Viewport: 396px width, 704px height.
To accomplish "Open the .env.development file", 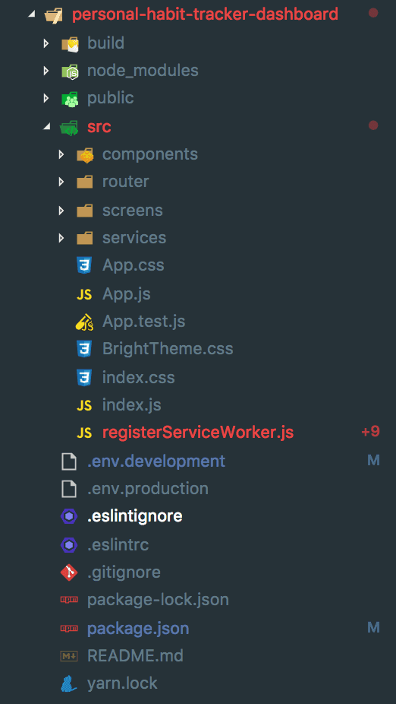I will 156,461.
